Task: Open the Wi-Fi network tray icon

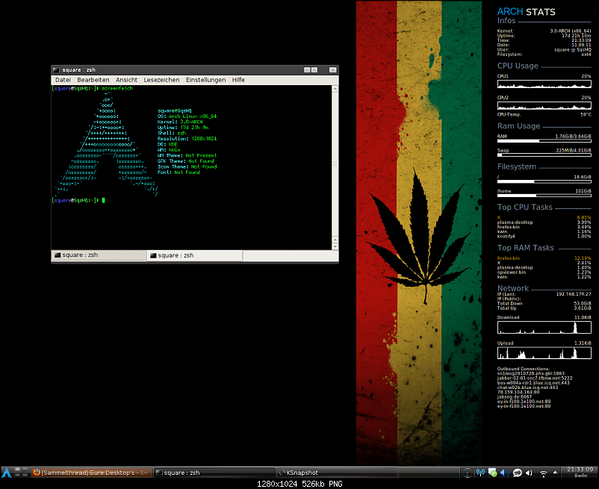Action: pos(543,473)
